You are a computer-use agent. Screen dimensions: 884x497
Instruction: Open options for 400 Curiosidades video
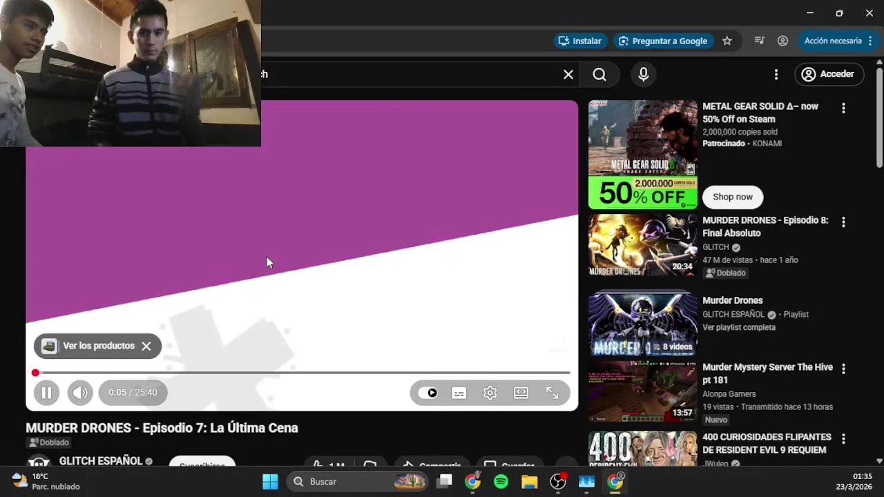[x=843, y=439]
